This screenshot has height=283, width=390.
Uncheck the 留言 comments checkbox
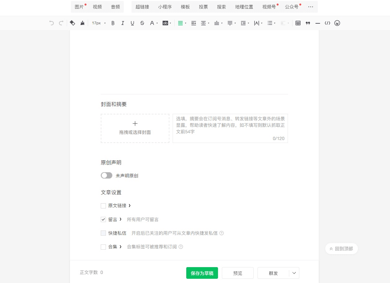click(103, 219)
